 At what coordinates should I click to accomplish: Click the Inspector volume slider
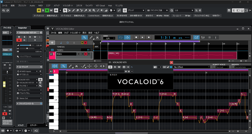(x=27, y=45)
